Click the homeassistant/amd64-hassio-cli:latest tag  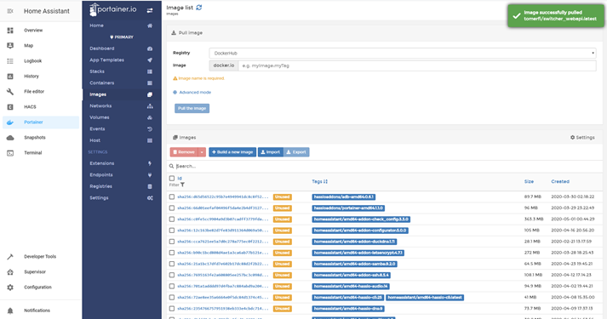pyautogui.click(x=425, y=298)
